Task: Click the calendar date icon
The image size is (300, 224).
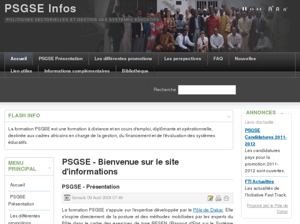Action: [x=67, y=198]
